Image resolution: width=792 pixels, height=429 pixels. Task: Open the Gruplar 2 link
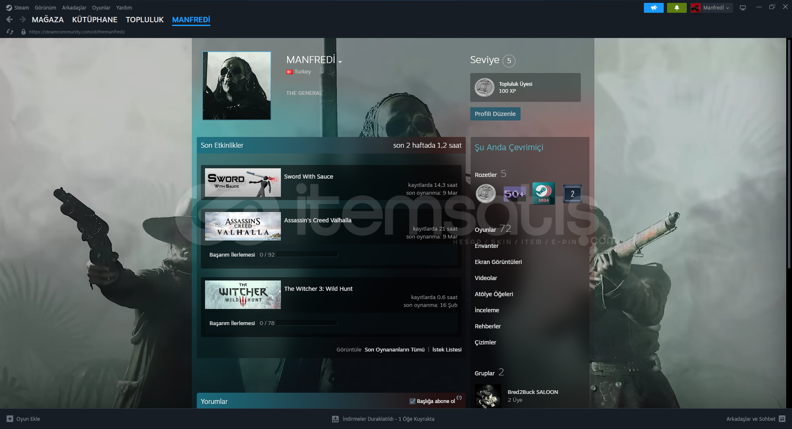pyautogui.click(x=489, y=372)
